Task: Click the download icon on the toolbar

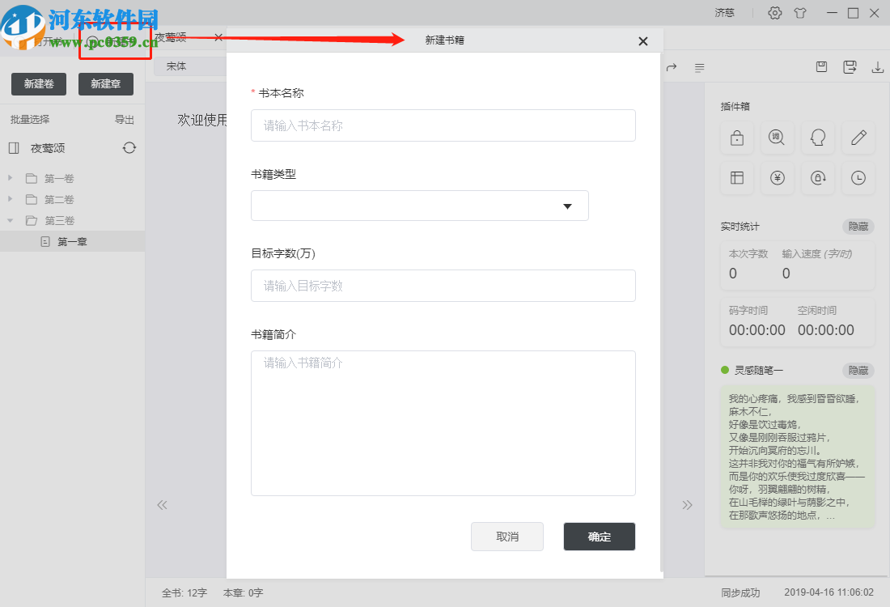Action: coord(878,68)
